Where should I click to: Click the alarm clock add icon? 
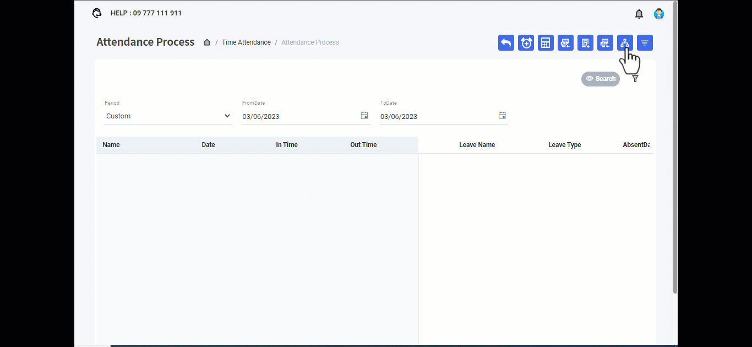(526, 43)
